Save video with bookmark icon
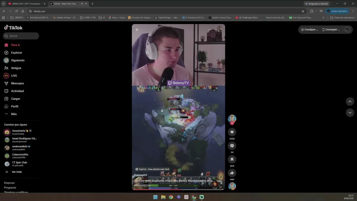The image size is (357, 201). (x=232, y=159)
